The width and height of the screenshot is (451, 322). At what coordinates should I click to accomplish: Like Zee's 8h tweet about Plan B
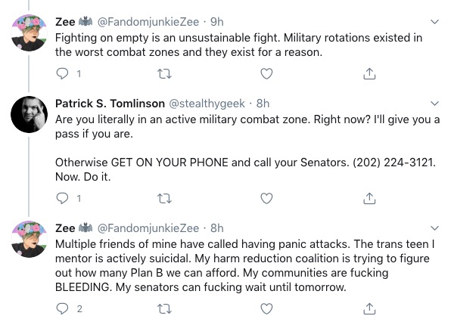[266, 308]
